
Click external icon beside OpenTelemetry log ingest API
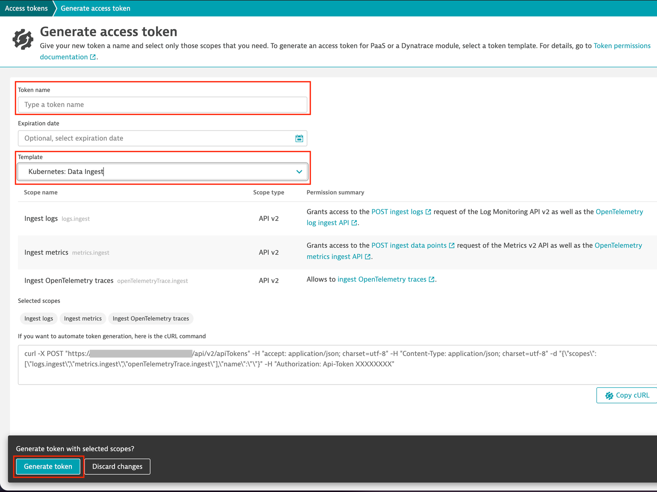click(354, 223)
